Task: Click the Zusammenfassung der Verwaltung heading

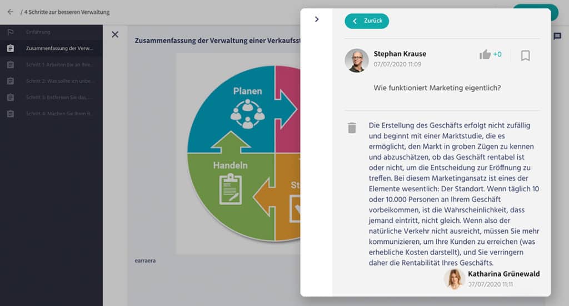Action: pos(217,40)
